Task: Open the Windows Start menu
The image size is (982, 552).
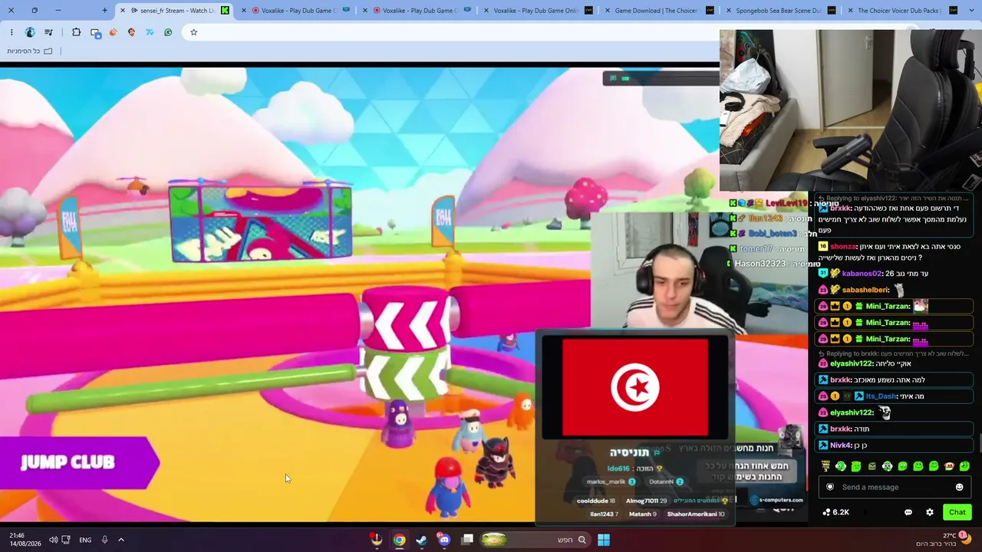Action: tap(604, 540)
